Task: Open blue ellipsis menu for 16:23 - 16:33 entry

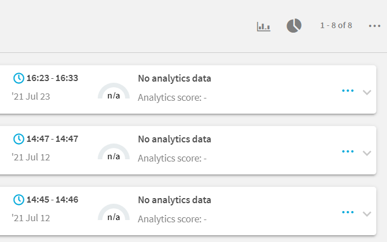Action: click(348, 91)
